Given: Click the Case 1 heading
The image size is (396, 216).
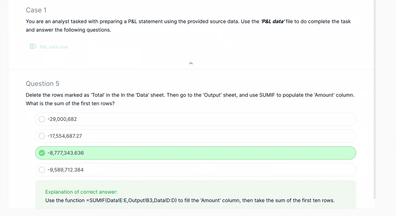Looking at the screenshot, I should pyautogui.click(x=36, y=10).
